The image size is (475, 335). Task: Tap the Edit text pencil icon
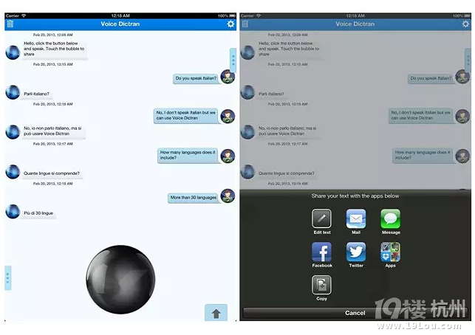click(x=322, y=219)
